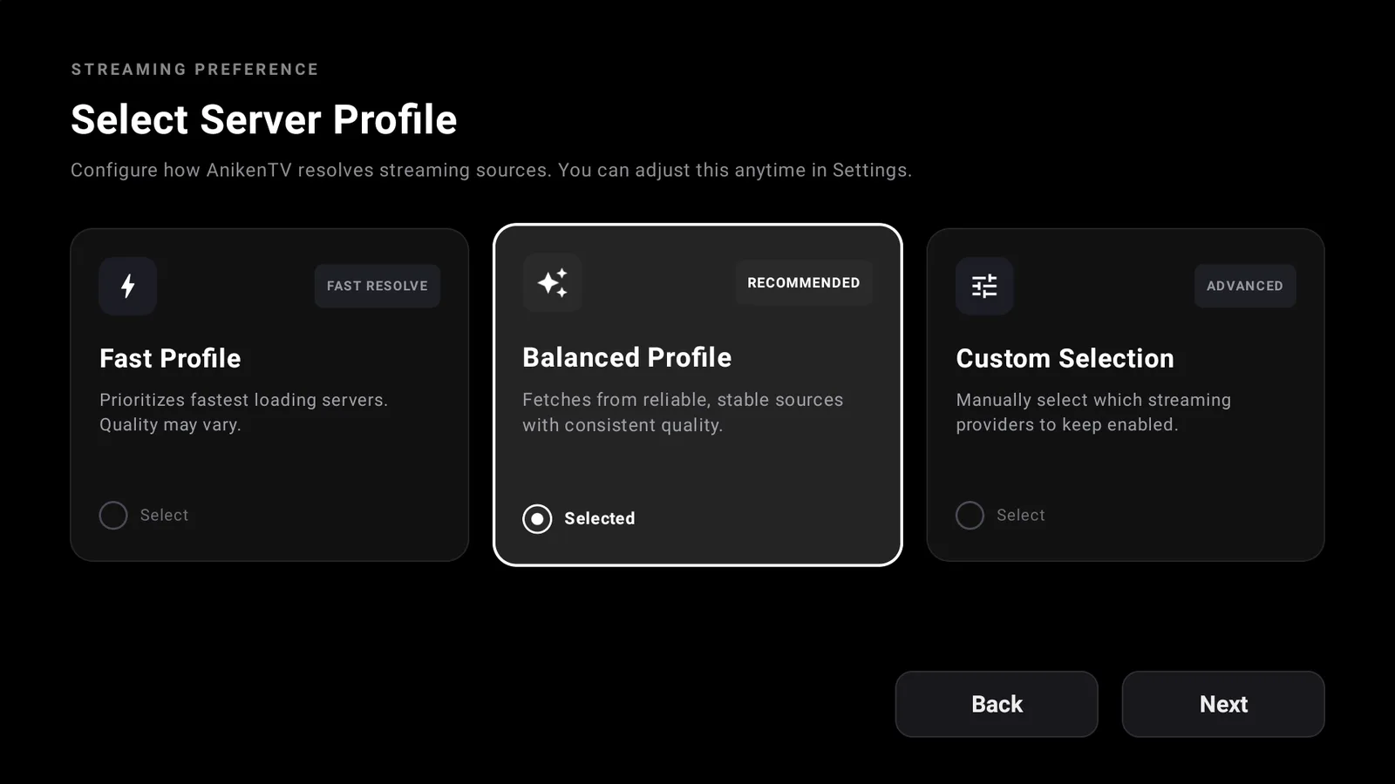Click the 'Select' label in Fast Profile card
This screenshot has width=1395, height=784.
tap(164, 515)
